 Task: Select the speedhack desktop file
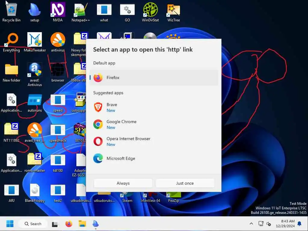(x=58, y=133)
